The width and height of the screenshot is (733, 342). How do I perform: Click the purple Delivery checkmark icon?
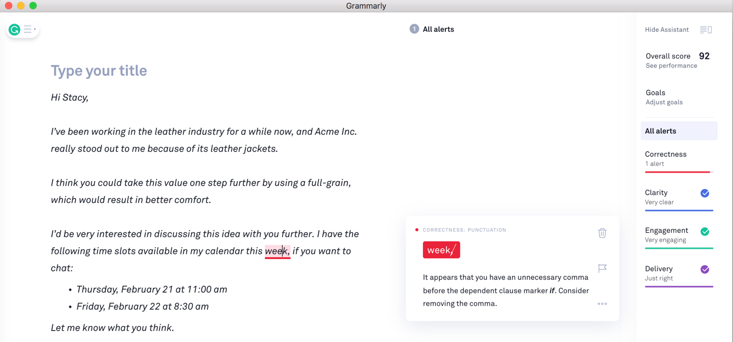click(x=705, y=269)
